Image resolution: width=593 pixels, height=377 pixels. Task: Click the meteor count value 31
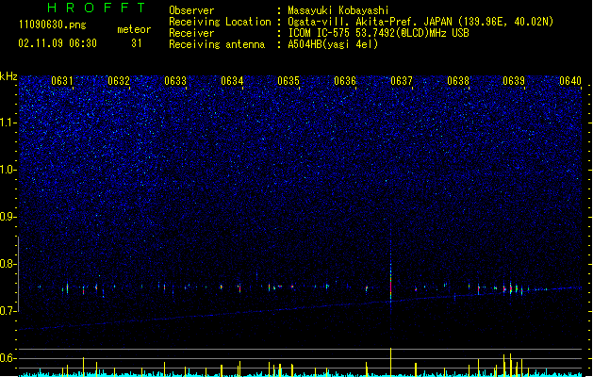tap(137, 43)
